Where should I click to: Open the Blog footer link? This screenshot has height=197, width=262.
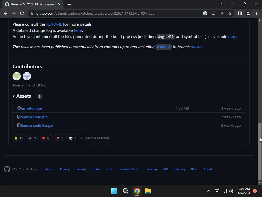click(194, 169)
